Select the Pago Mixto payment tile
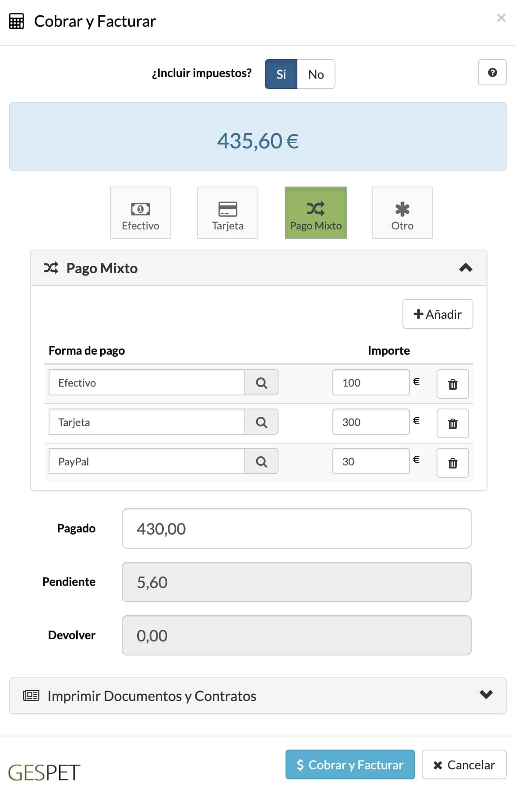Screen dimensions: 515x789 (316, 213)
